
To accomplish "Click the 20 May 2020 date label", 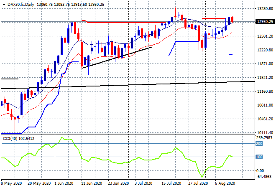I will pos(39,183).
